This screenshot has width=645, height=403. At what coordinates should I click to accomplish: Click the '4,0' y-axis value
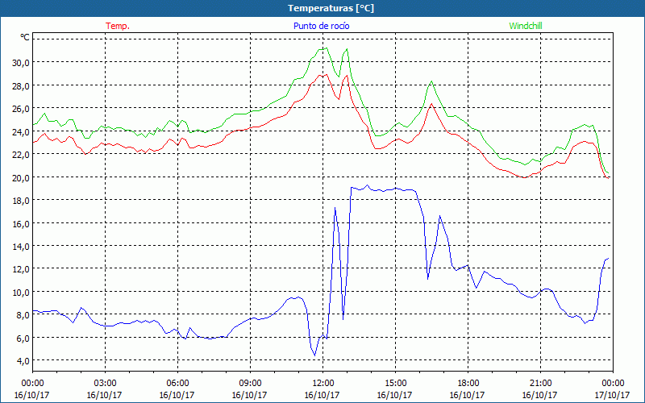23,360
